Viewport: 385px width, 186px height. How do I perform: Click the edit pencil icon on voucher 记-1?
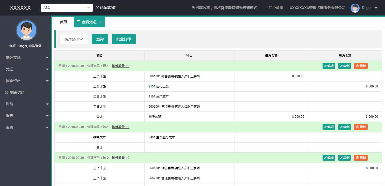tap(326, 66)
